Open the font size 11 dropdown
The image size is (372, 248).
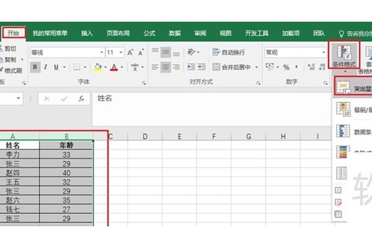[121, 53]
